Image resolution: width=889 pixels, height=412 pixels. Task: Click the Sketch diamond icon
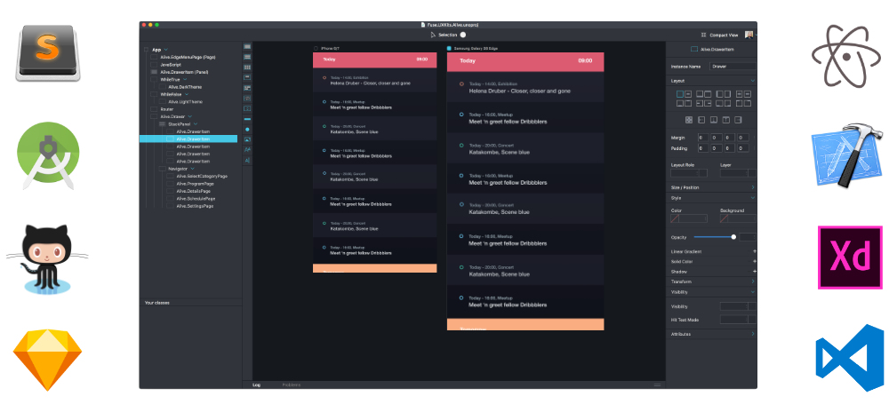point(47,360)
